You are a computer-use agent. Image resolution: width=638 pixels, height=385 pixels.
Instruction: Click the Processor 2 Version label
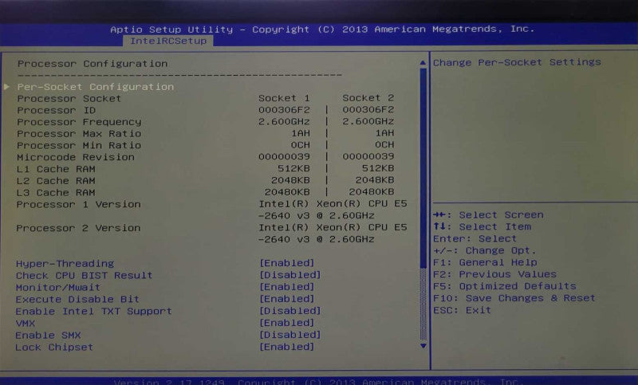[x=78, y=228]
